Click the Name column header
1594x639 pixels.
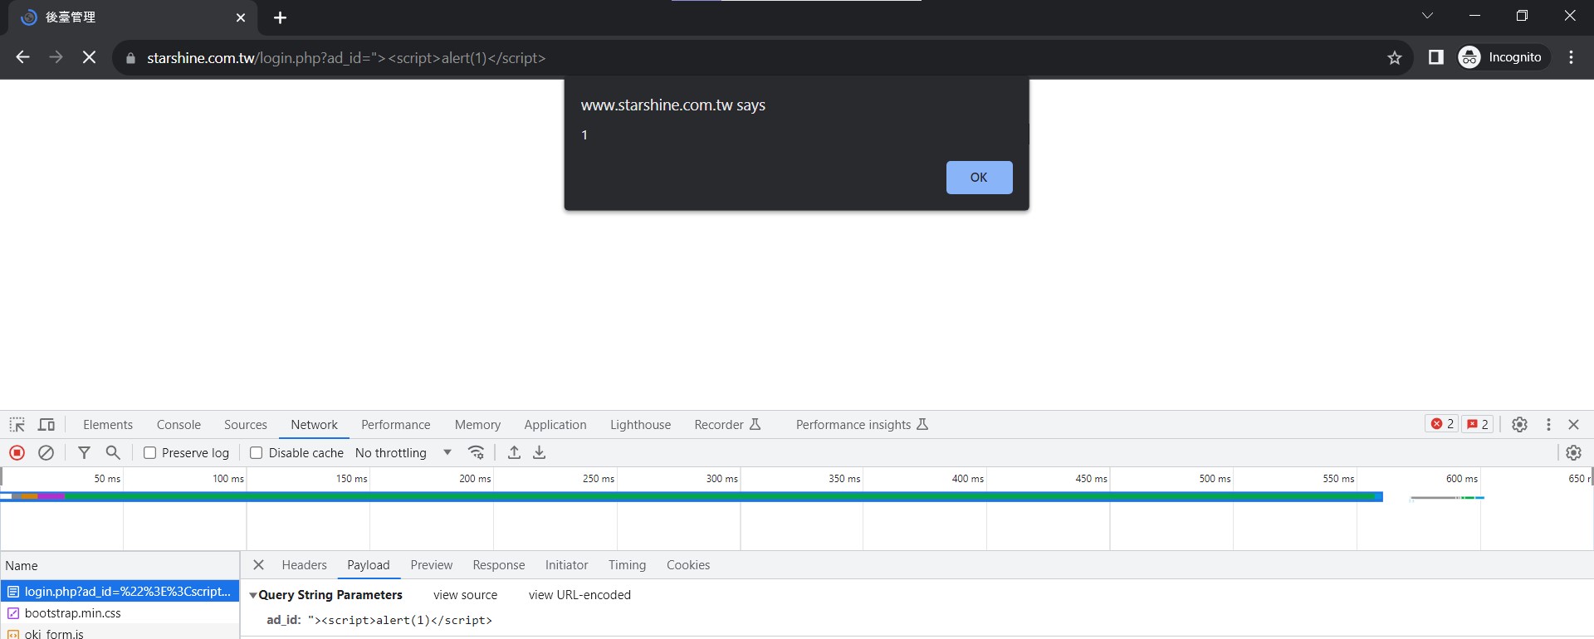(120, 566)
